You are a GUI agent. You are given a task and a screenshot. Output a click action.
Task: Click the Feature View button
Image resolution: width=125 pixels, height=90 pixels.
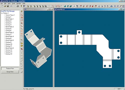(10, 69)
